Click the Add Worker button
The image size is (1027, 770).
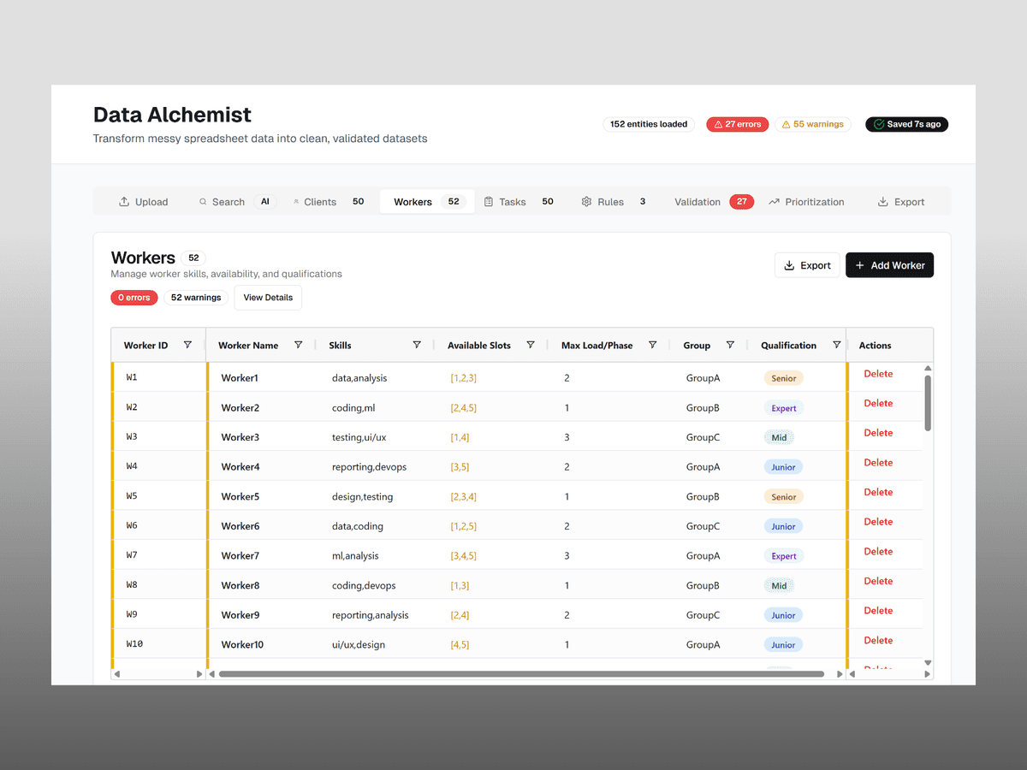[889, 265]
